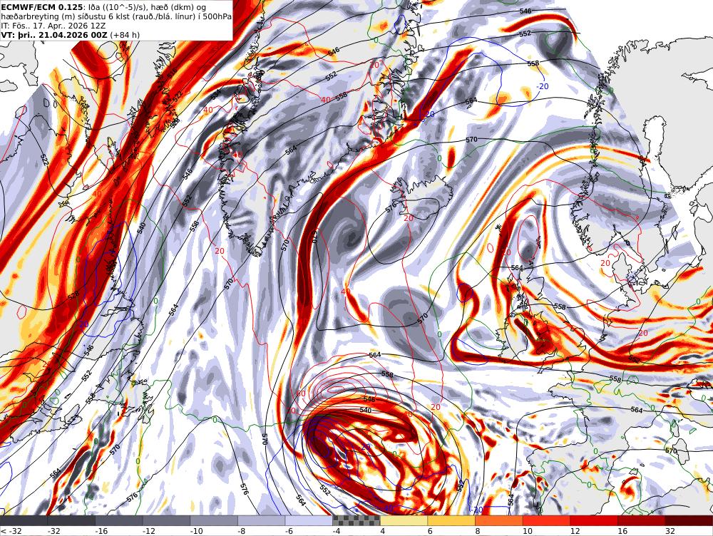Click the color bar segment between -8 and -6

pos(262,520)
